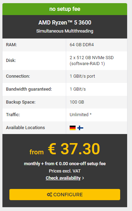Click the Available Locations label

(25, 128)
